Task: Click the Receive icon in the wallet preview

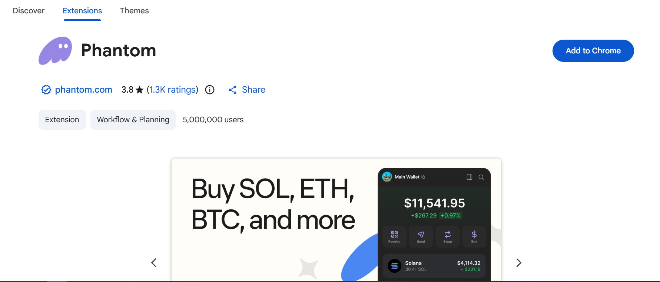Action: click(x=394, y=236)
